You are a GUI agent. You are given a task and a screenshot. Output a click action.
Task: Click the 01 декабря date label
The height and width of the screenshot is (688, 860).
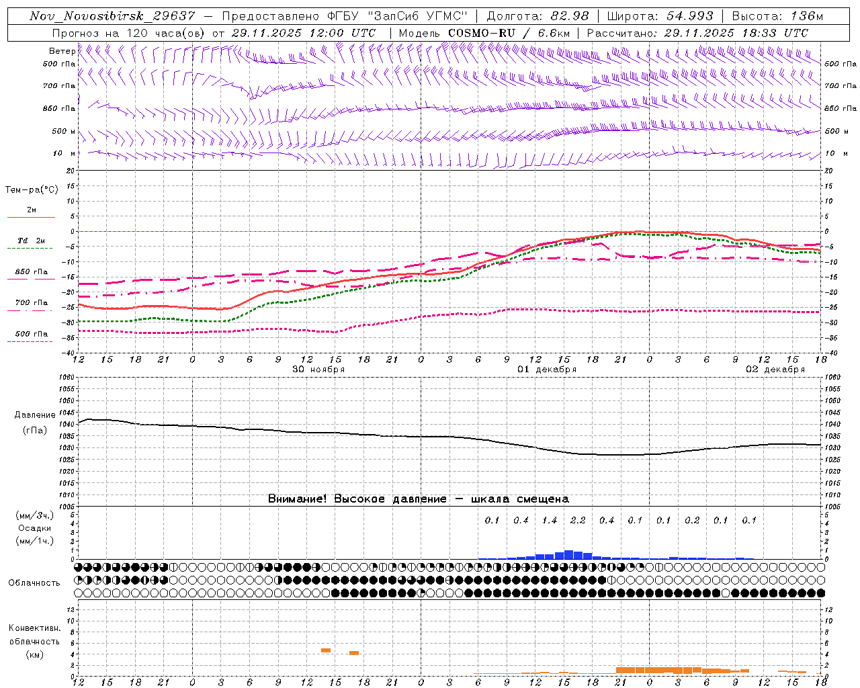(x=547, y=370)
